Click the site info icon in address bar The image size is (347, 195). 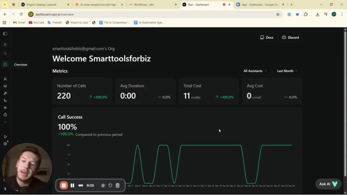point(31,14)
